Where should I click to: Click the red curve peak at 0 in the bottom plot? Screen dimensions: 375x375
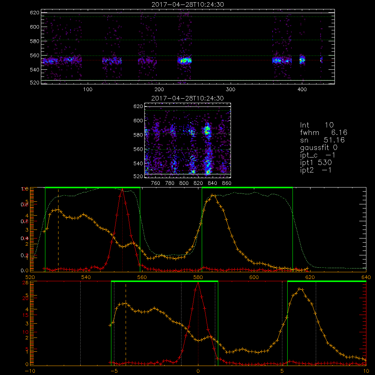tap(198, 283)
